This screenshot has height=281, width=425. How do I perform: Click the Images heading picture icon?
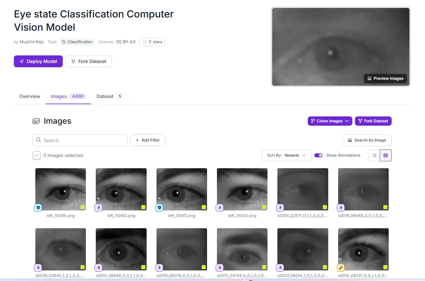(36, 121)
